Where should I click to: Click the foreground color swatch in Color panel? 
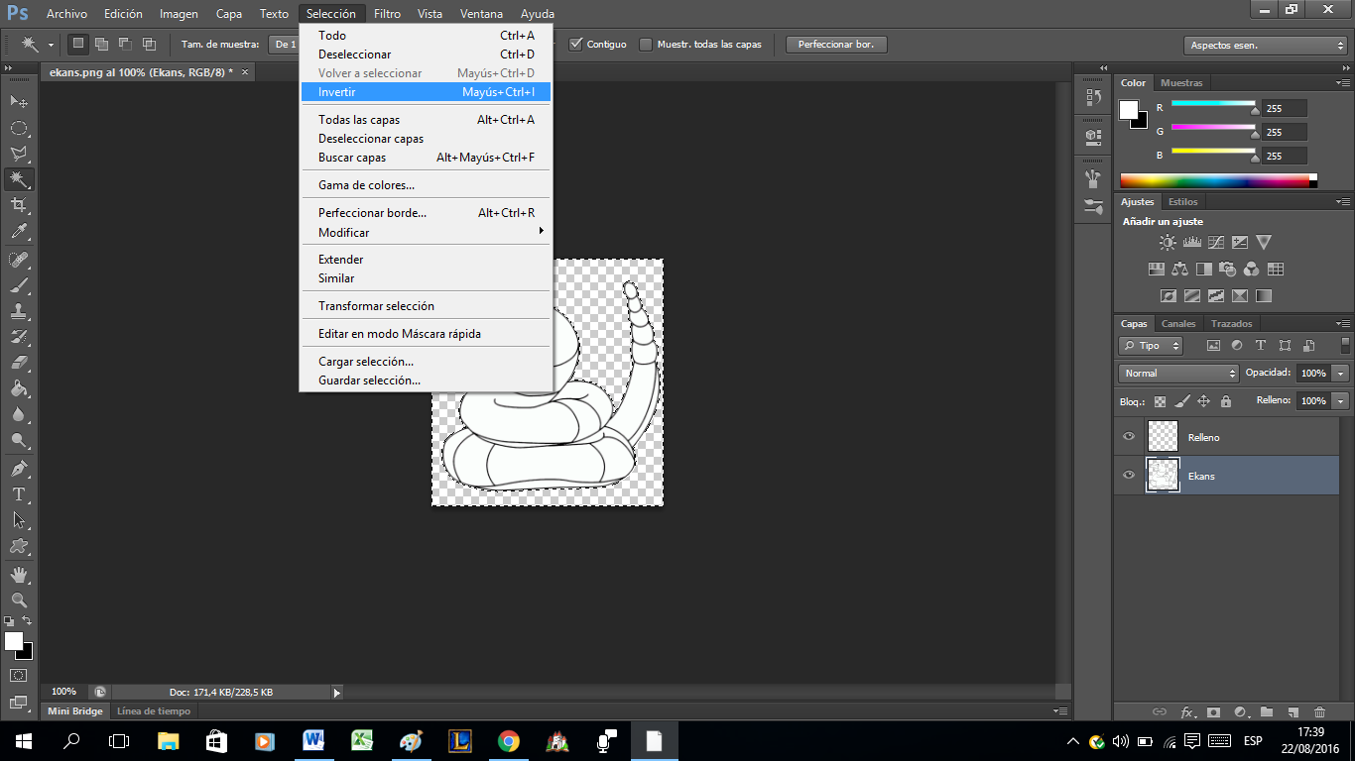coord(1129,110)
